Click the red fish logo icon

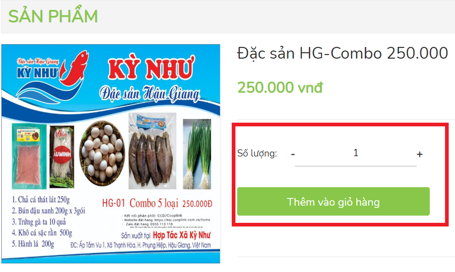(75, 68)
